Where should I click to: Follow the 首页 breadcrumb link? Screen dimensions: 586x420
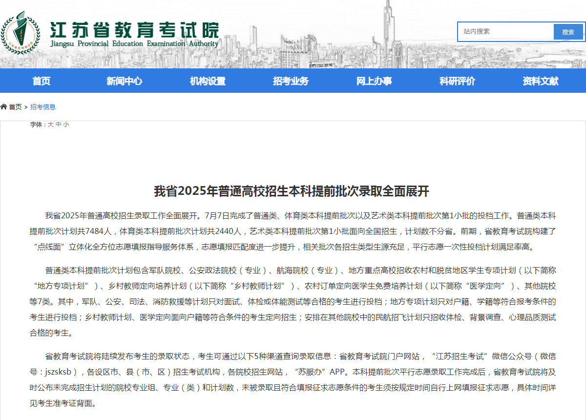click(15, 107)
